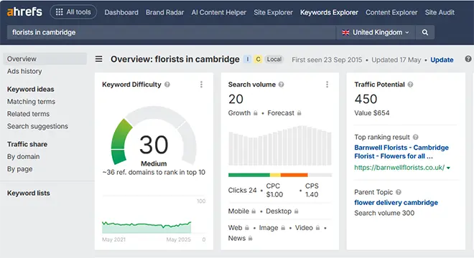Click the keyword search input field
Image resolution: width=474 pixels, height=258 pixels.
click(171, 32)
